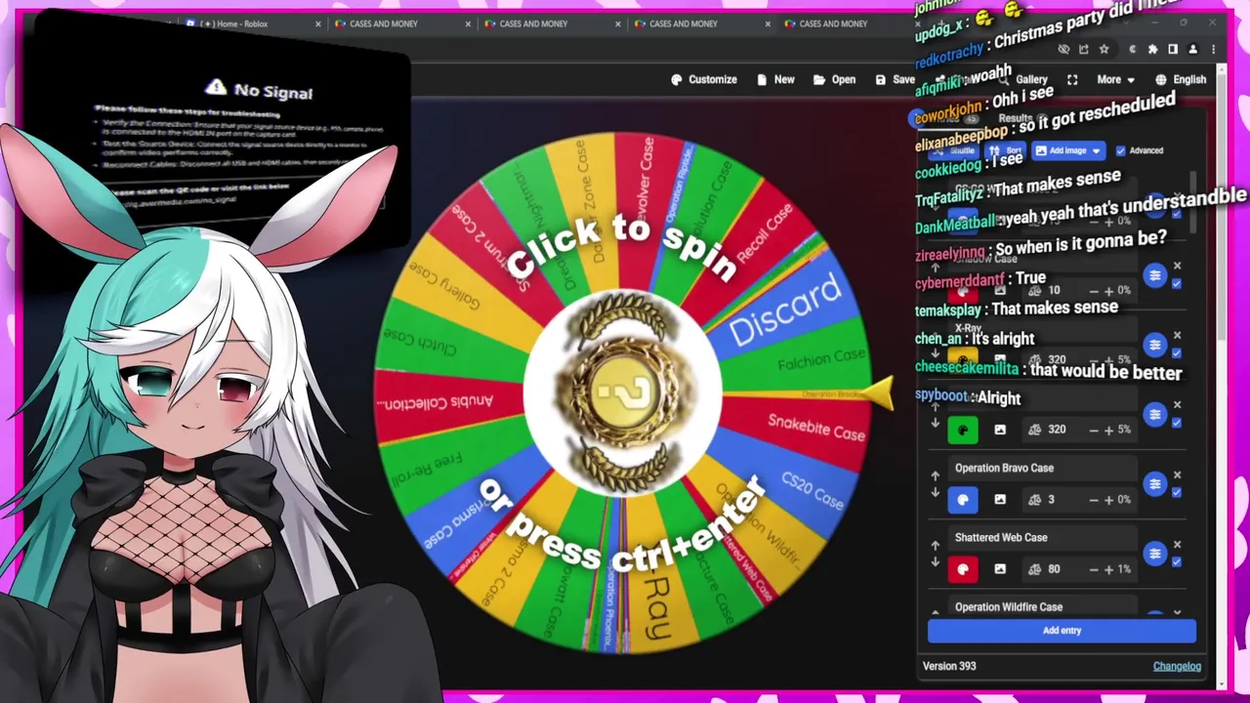
Task: Uncheck the Shattered Web Case entry
Action: 1177,562
